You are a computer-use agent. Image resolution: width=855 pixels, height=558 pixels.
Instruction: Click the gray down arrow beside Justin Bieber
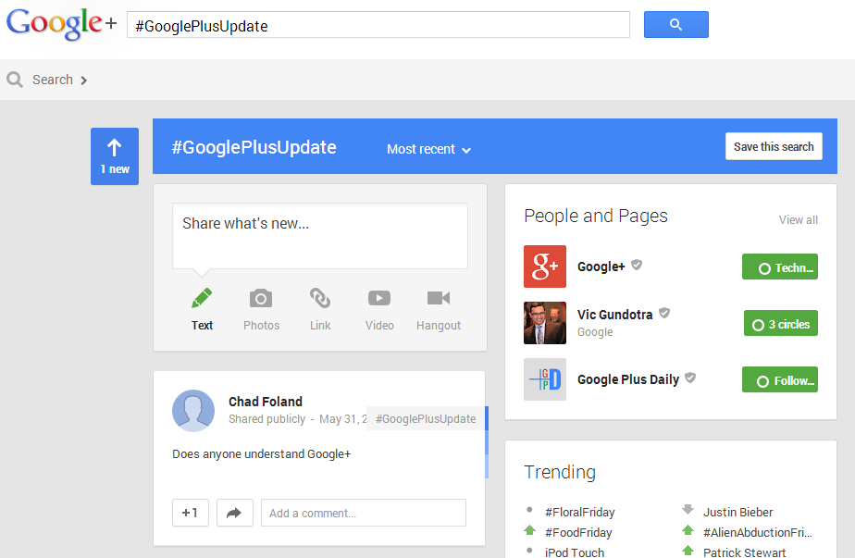pyautogui.click(x=688, y=510)
